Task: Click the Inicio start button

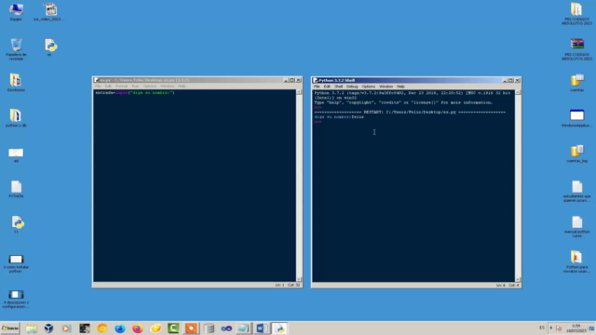Action: (x=10, y=328)
